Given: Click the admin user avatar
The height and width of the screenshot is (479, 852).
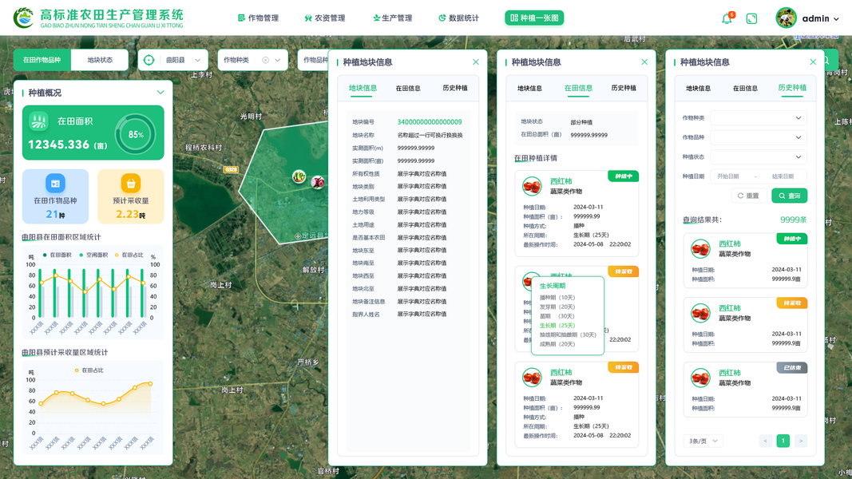Looking at the screenshot, I should coord(786,18).
